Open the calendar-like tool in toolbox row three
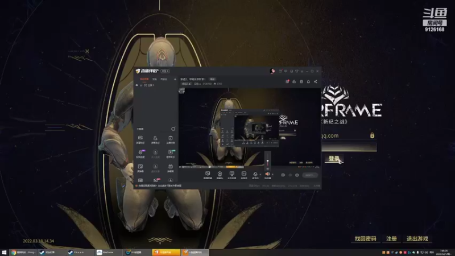 (x=170, y=168)
